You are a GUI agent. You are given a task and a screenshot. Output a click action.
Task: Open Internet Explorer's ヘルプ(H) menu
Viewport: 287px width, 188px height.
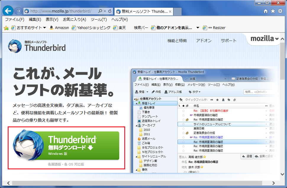click(120, 20)
